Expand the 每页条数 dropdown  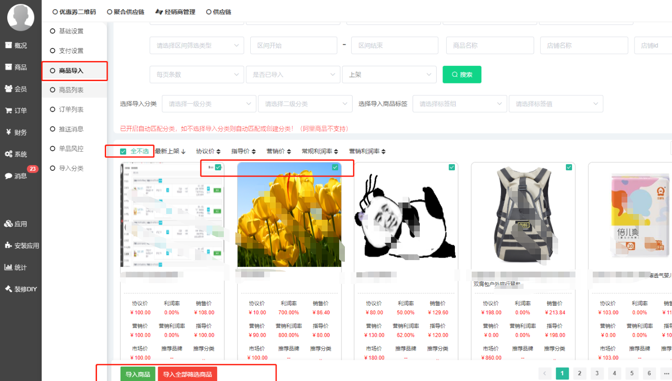click(197, 74)
